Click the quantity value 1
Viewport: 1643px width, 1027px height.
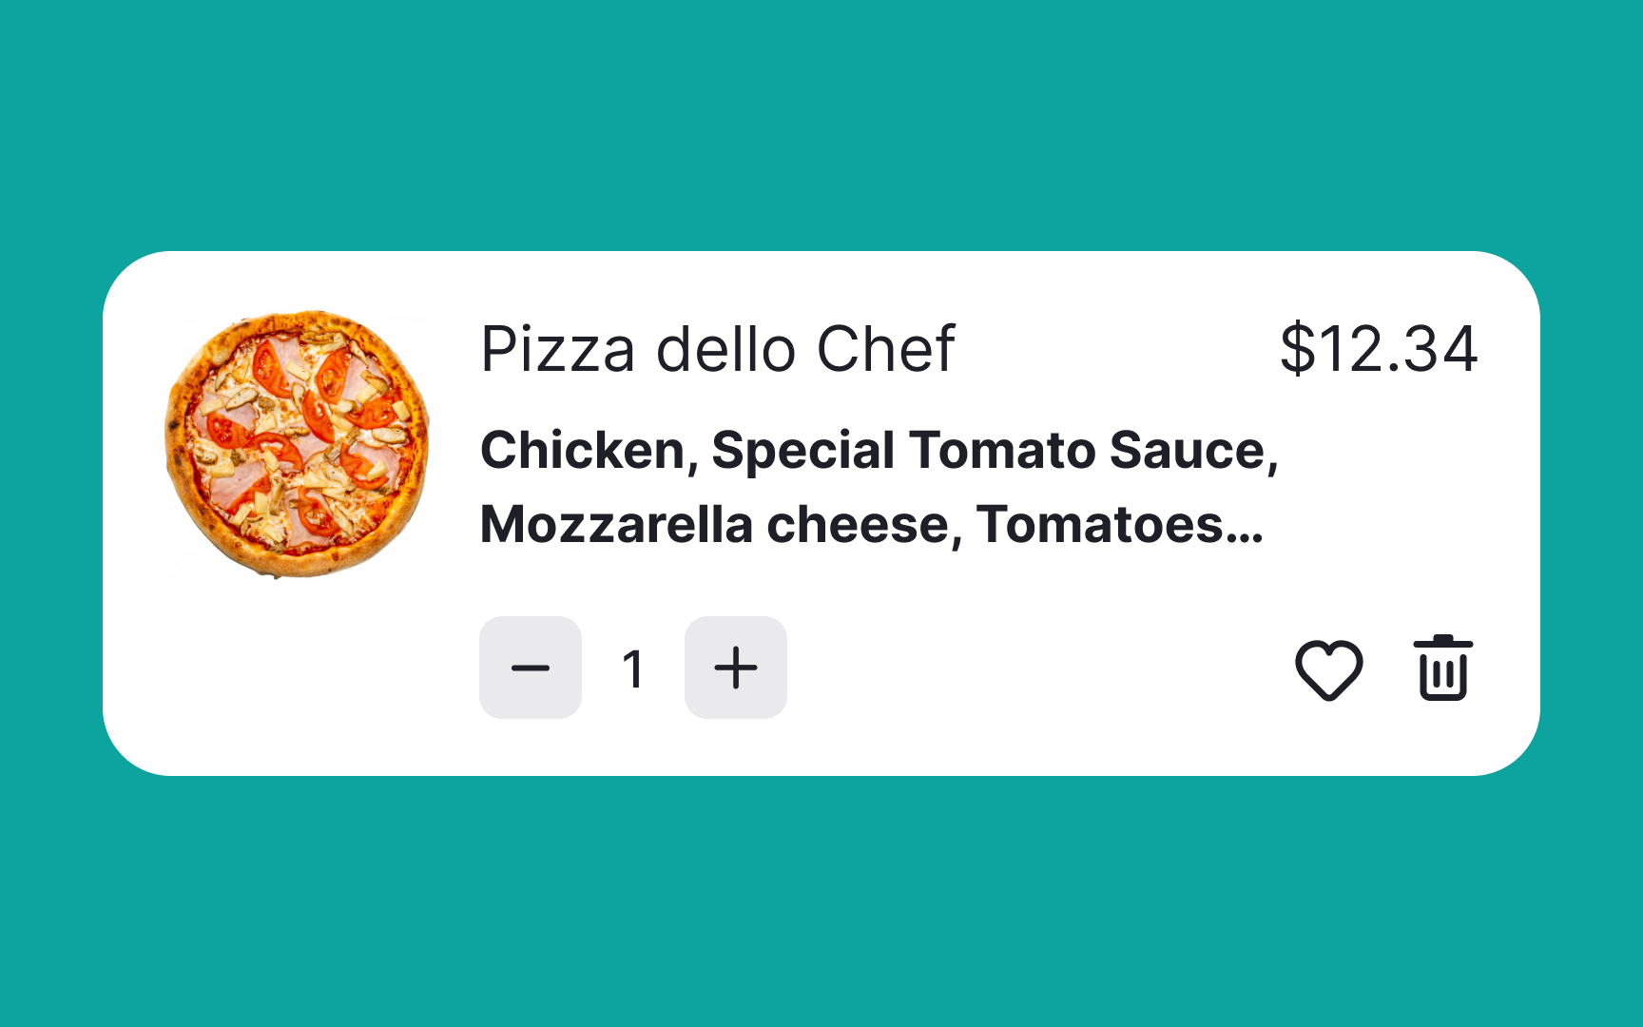coord(633,669)
